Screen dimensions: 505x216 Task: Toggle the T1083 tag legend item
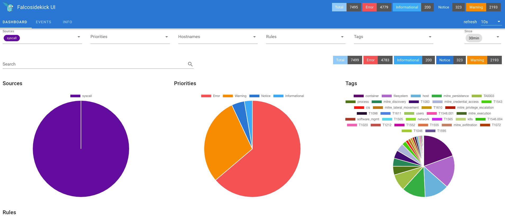click(419, 102)
